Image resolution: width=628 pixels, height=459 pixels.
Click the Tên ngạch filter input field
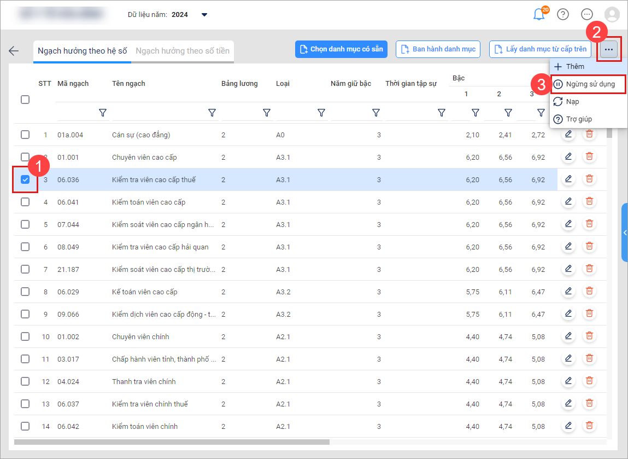pyautogui.click(x=160, y=113)
